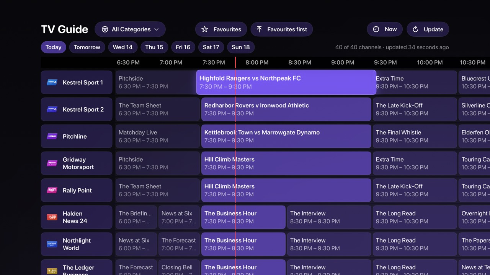This screenshot has height=275, width=490.
Task: Click the Gridway Motorsport channel logo
Action: 52,163
